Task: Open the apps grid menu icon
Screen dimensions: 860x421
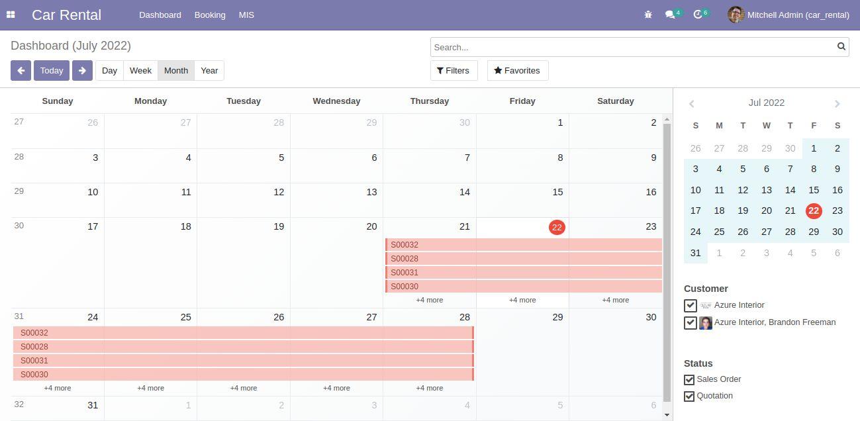Action: point(11,15)
